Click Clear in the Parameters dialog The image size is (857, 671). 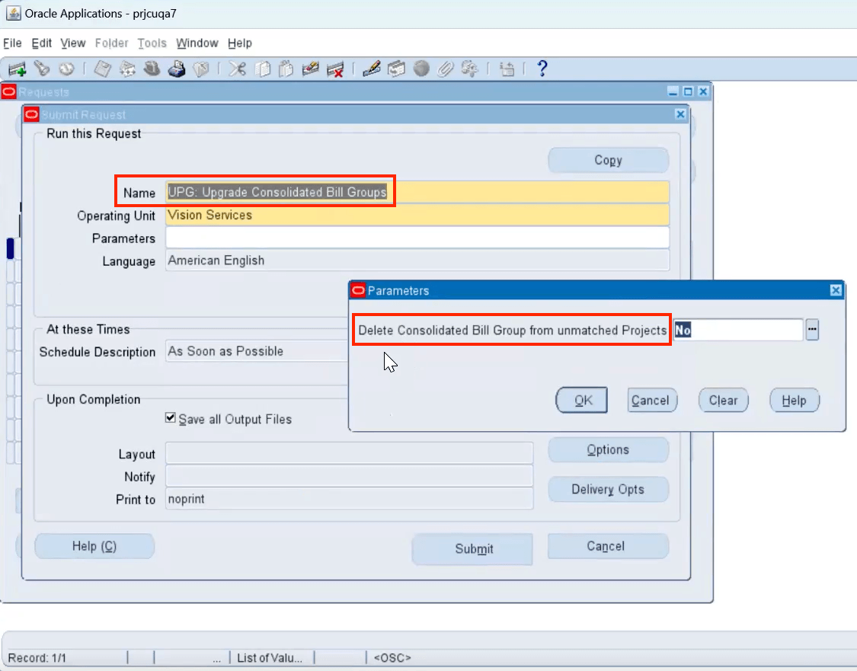pos(723,400)
